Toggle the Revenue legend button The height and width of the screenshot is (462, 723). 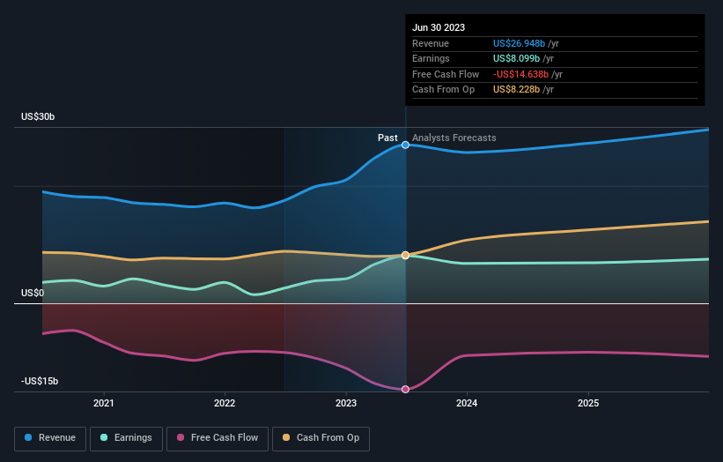(50, 438)
